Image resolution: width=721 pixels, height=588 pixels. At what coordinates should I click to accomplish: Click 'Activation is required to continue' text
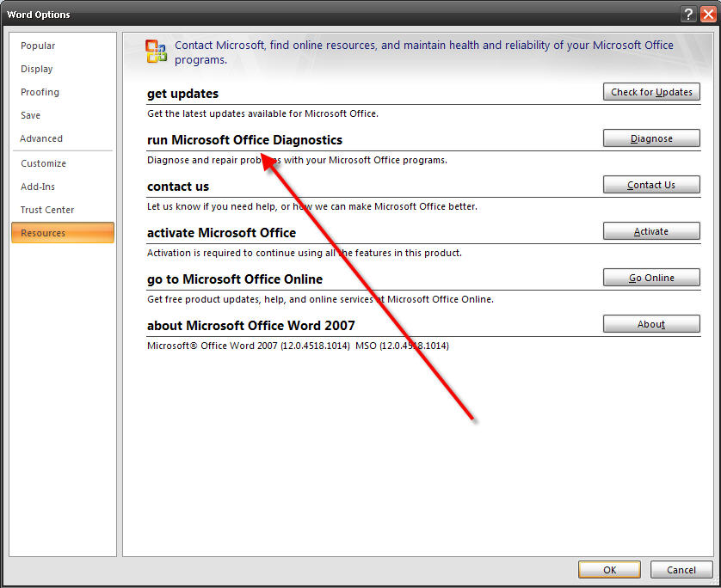click(x=305, y=253)
